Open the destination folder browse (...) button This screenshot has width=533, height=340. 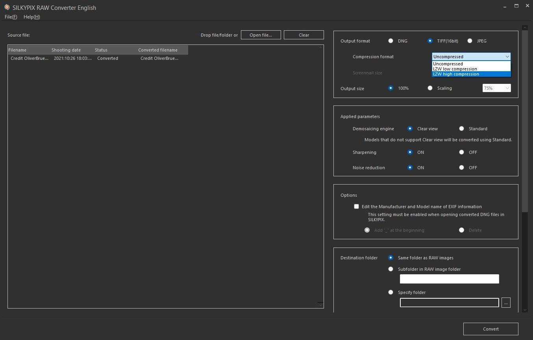point(506,303)
